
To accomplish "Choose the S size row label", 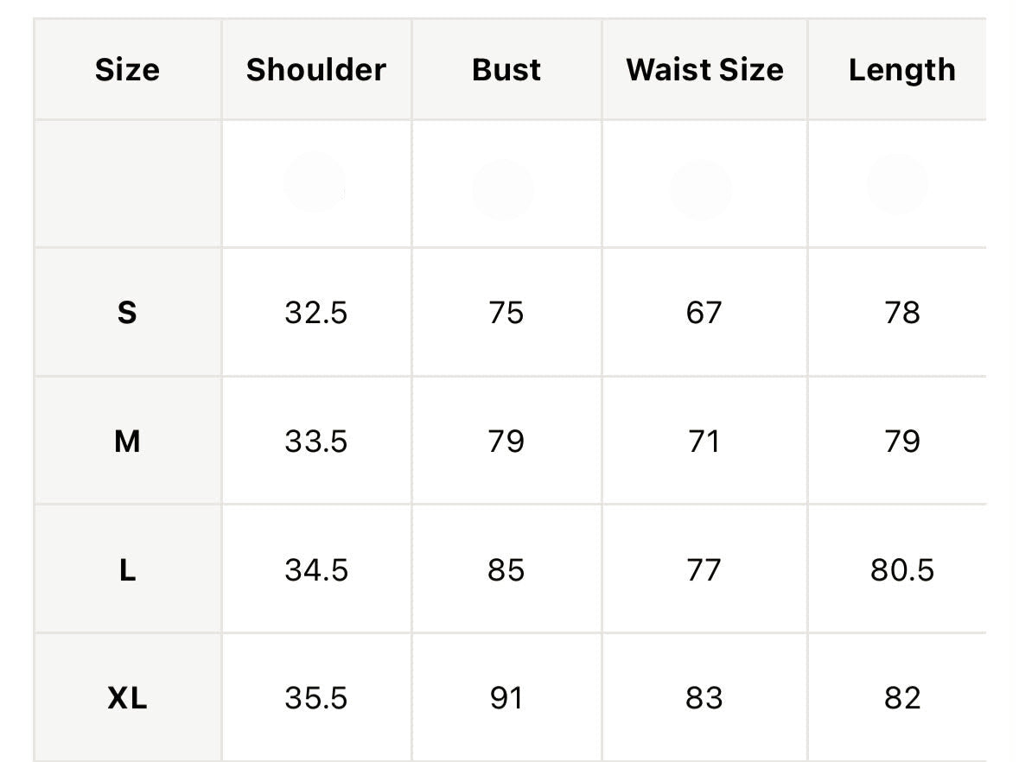I will [x=127, y=313].
